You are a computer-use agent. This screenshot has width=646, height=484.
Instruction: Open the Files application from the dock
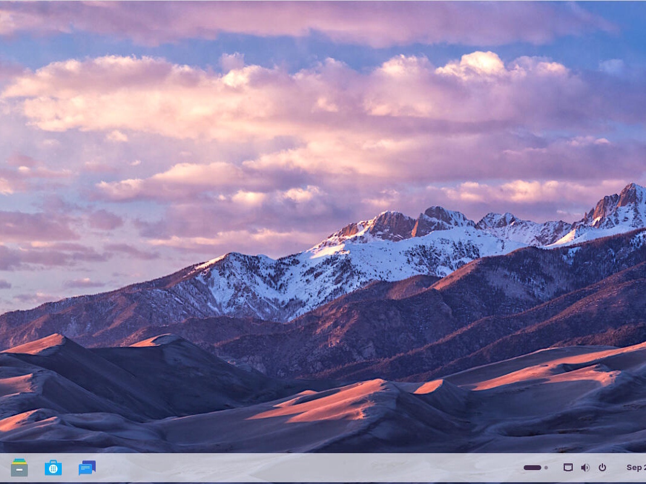tap(19, 468)
